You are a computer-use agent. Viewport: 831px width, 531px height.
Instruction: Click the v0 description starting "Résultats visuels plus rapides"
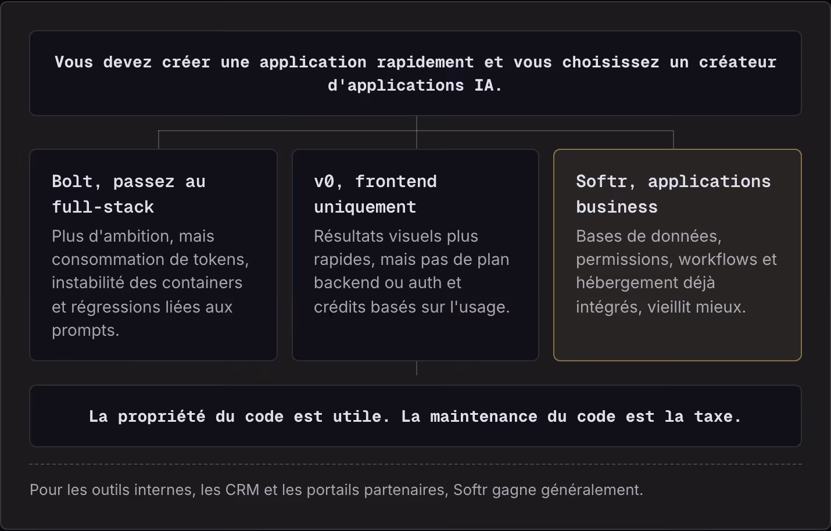pos(412,271)
